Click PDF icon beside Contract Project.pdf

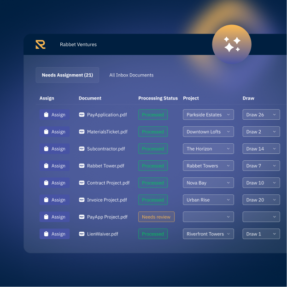pyautogui.click(x=82, y=183)
